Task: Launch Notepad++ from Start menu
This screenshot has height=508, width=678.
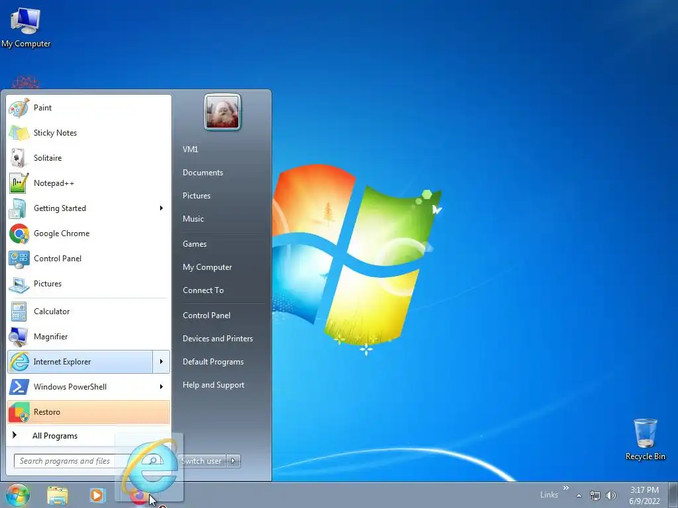Action: [89, 183]
